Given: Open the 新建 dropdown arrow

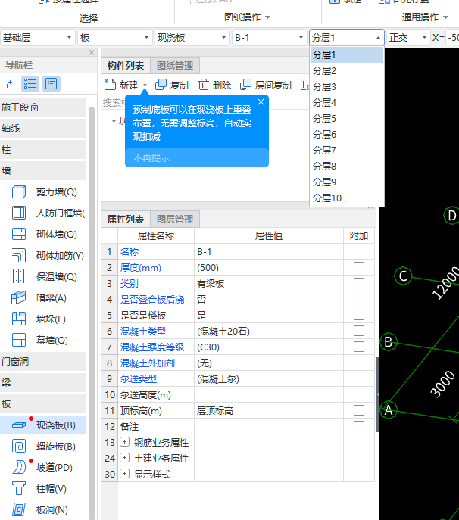Looking at the screenshot, I should click(145, 86).
